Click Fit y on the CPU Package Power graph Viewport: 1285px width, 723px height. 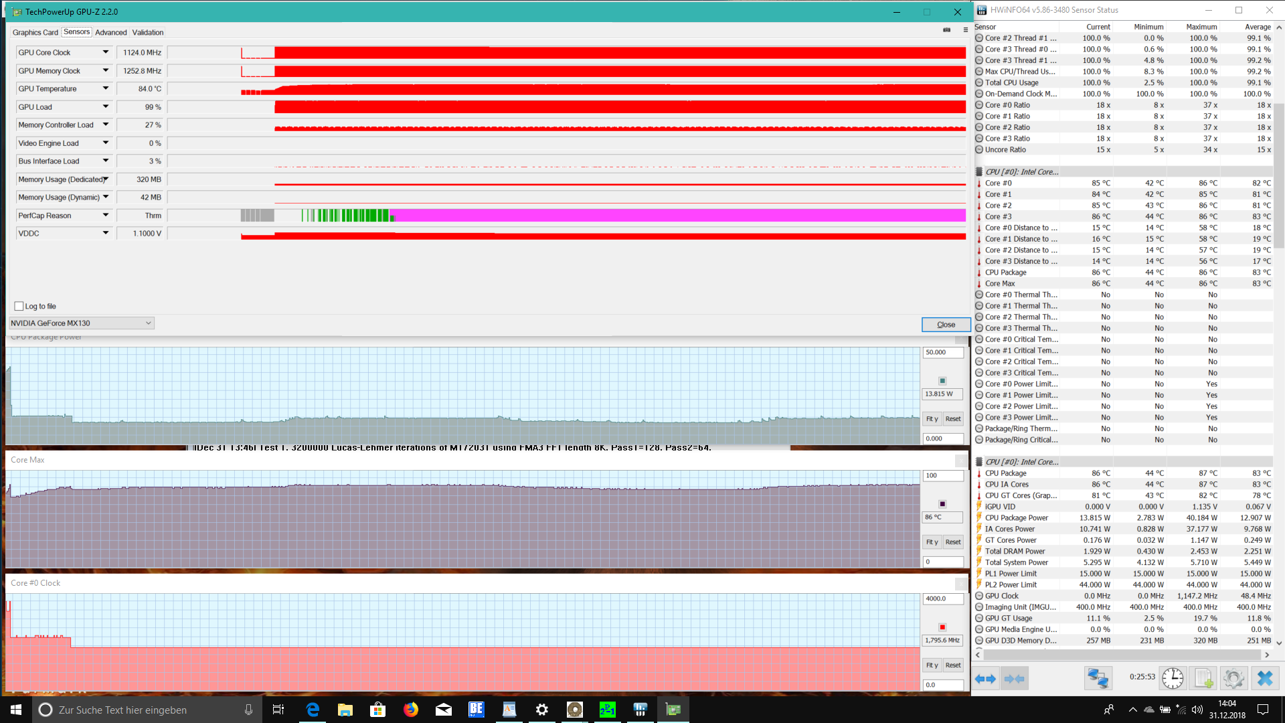pos(932,418)
